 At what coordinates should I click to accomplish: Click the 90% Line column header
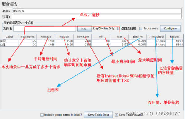point(82,37)
